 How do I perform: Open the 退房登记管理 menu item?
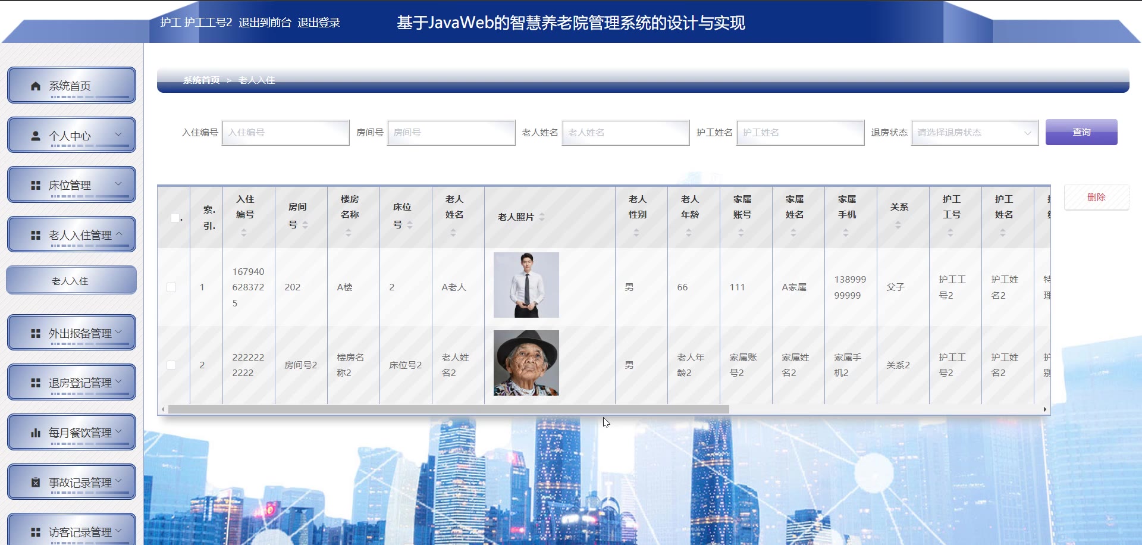click(x=71, y=383)
